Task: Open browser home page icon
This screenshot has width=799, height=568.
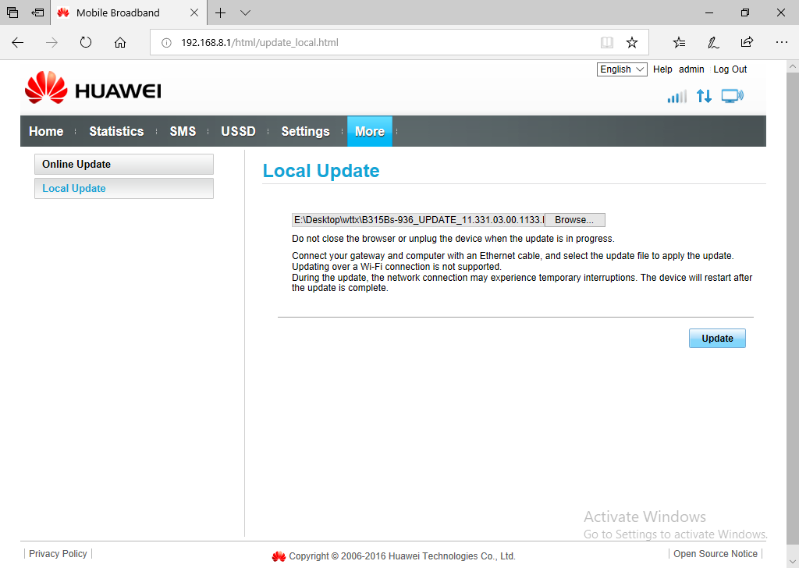Action: [x=119, y=42]
